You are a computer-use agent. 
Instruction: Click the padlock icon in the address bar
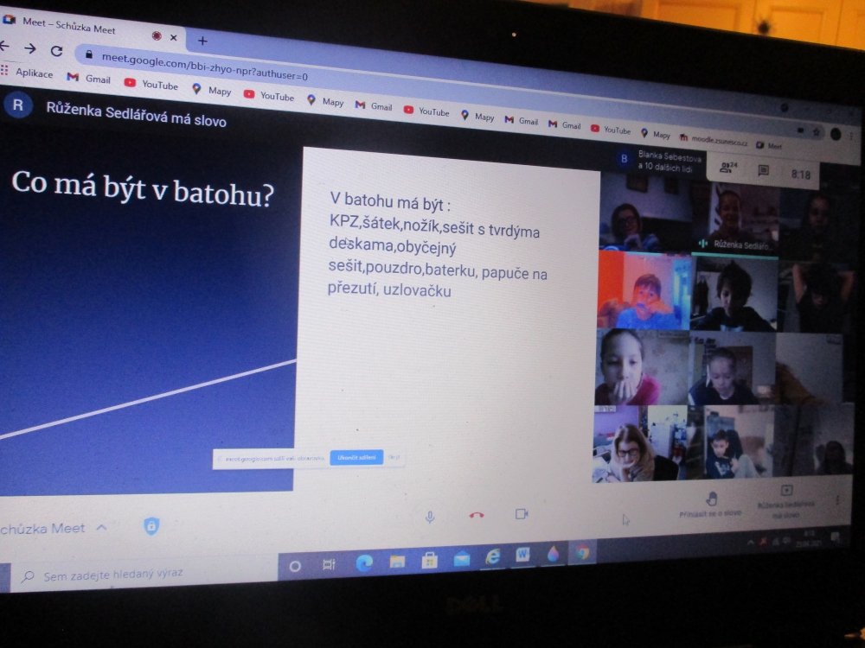click(89, 54)
